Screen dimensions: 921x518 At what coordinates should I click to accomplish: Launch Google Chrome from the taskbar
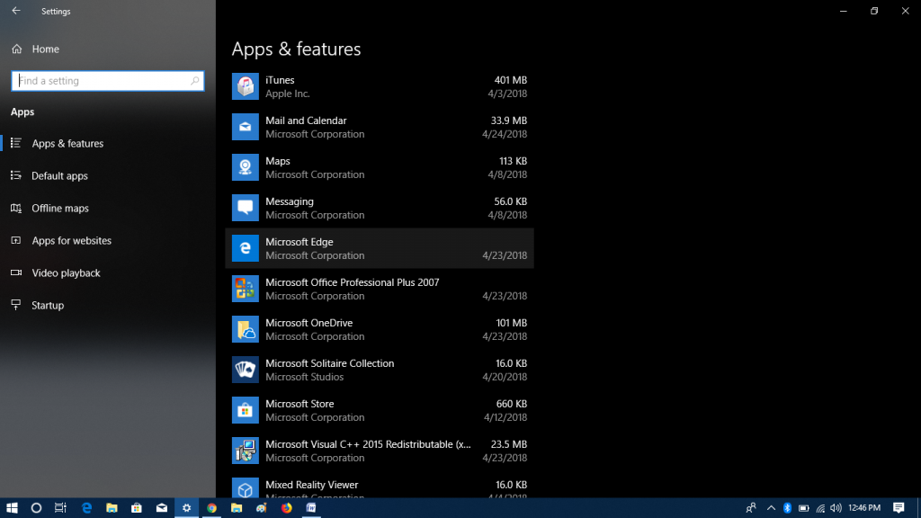click(x=211, y=507)
